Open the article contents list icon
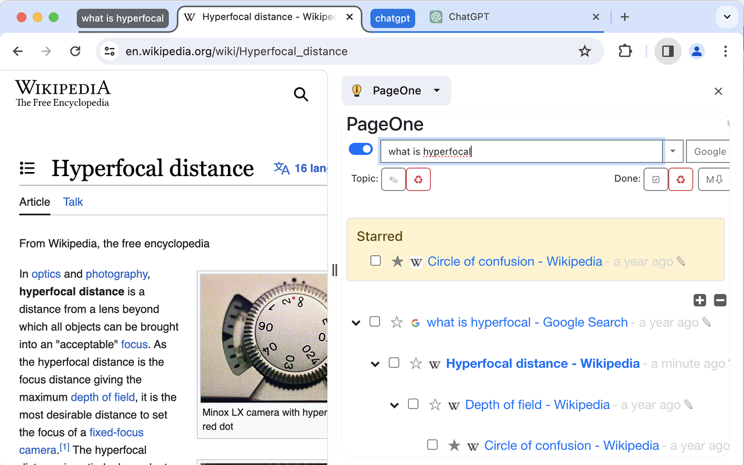The width and height of the screenshot is (744, 465). (27, 168)
